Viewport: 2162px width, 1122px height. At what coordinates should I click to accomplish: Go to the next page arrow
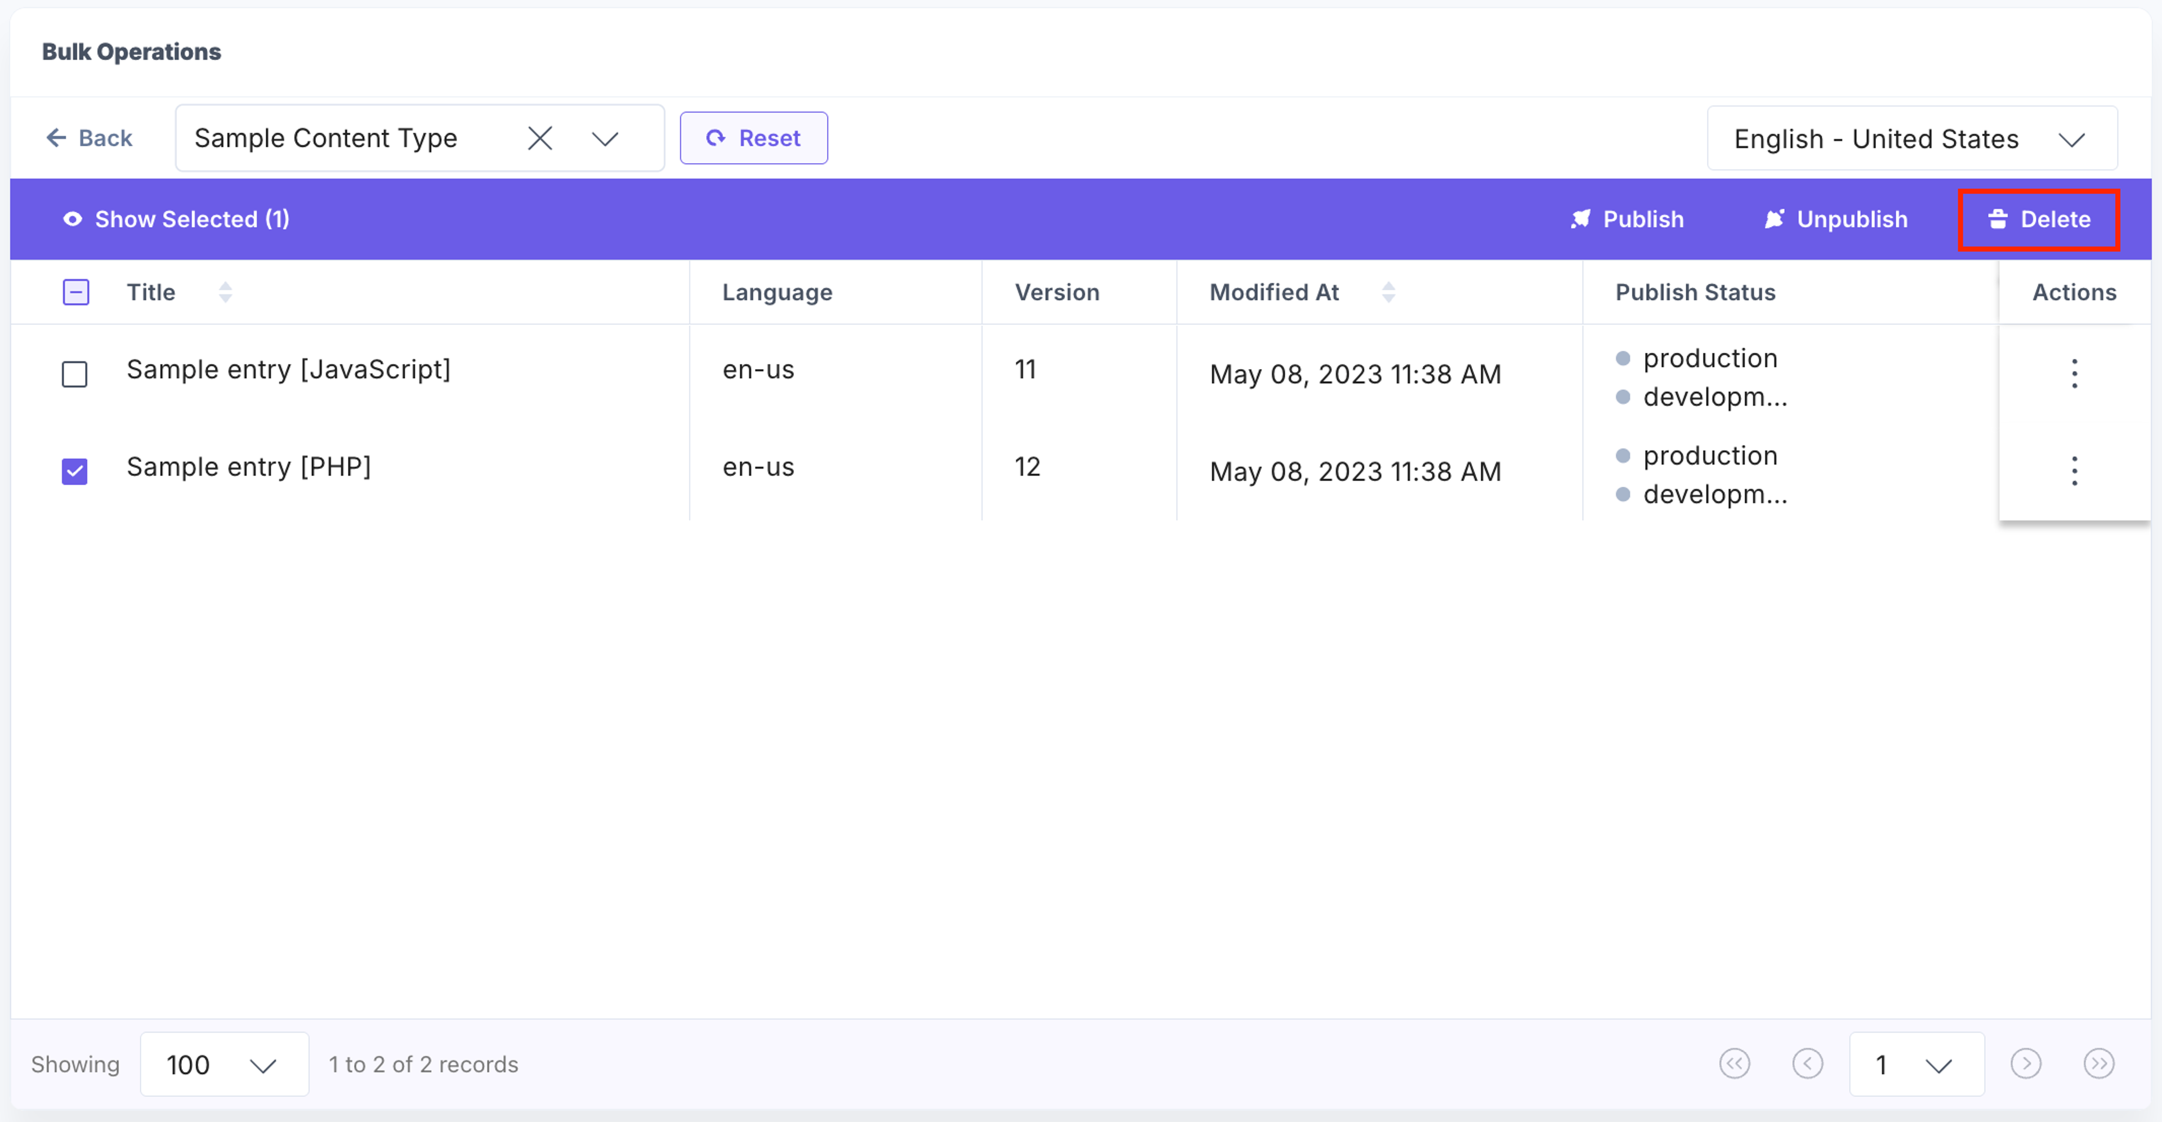click(x=2025, y=1064)
